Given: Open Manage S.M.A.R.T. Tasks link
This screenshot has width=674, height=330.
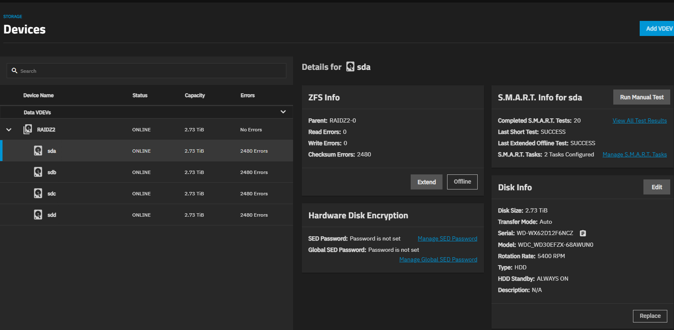Looking at the screenshot, I should tap(635, 154).
